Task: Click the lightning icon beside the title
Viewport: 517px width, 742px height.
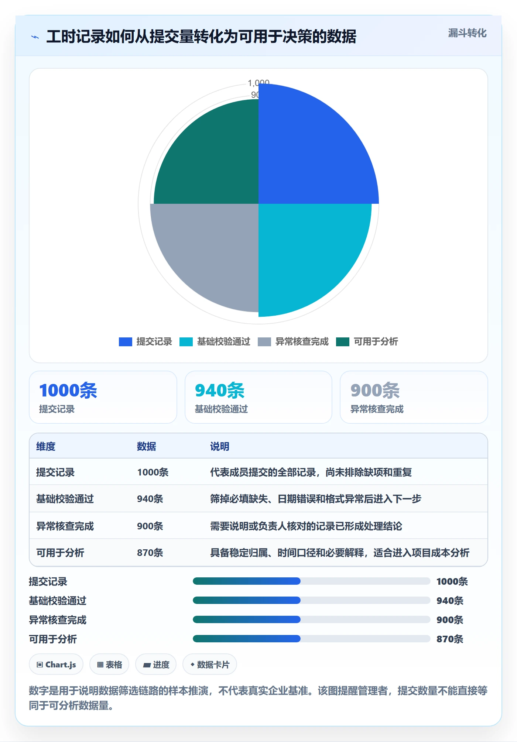Action: pyautogui.click(x=35, y=37)
